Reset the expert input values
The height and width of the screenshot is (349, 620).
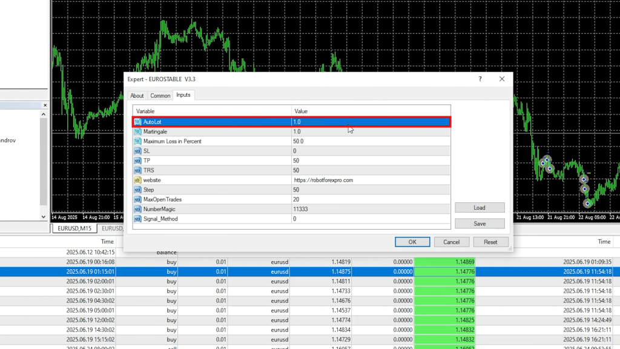[x=490, y=242]
